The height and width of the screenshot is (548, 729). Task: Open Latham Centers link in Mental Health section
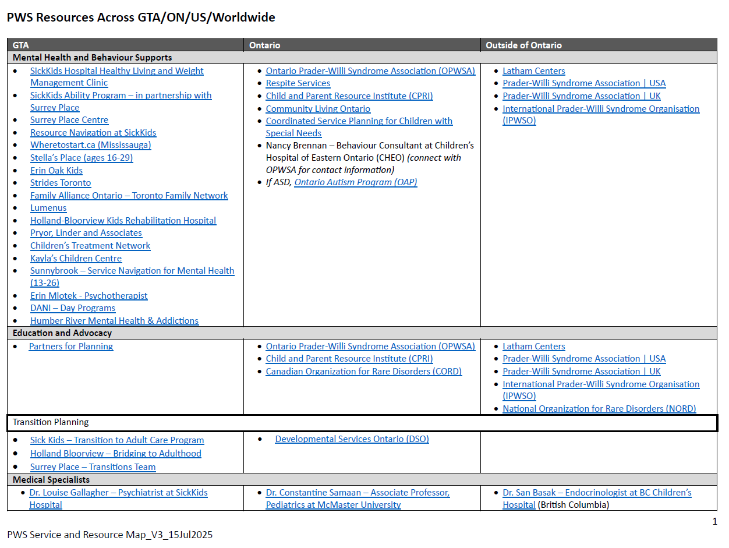pyautogui.click(x=534, y=71)
